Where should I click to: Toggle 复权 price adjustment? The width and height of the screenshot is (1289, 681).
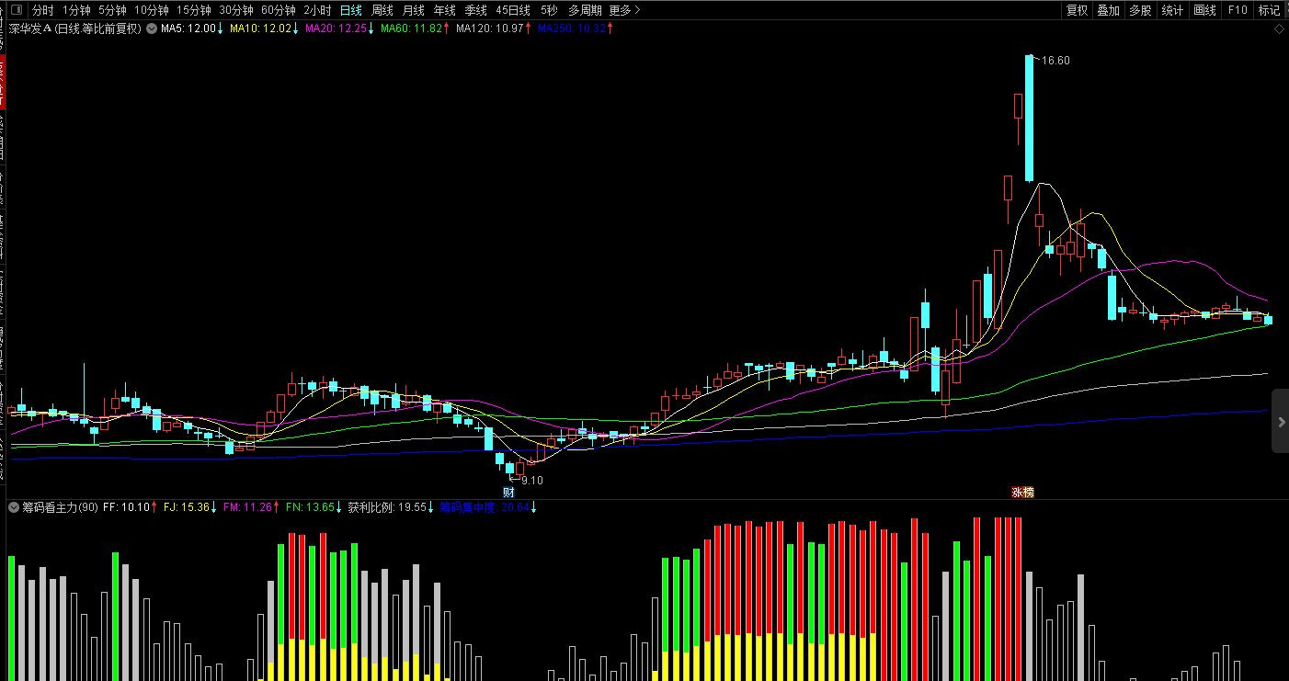pyautogui.click(x=1077, y=10)
